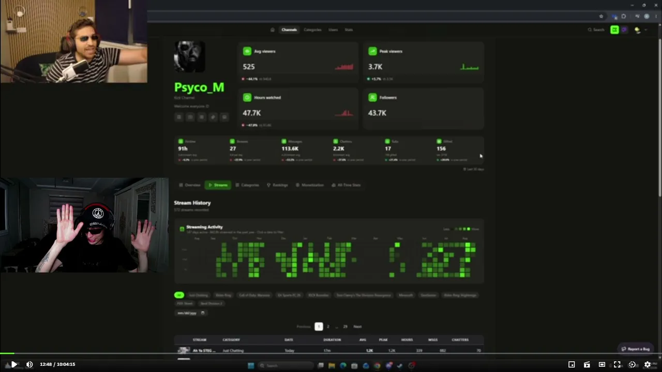This screenshot has width=662, height=372.
Task: Enter fullscreen with the fullscreen icon
Action: 617,364
